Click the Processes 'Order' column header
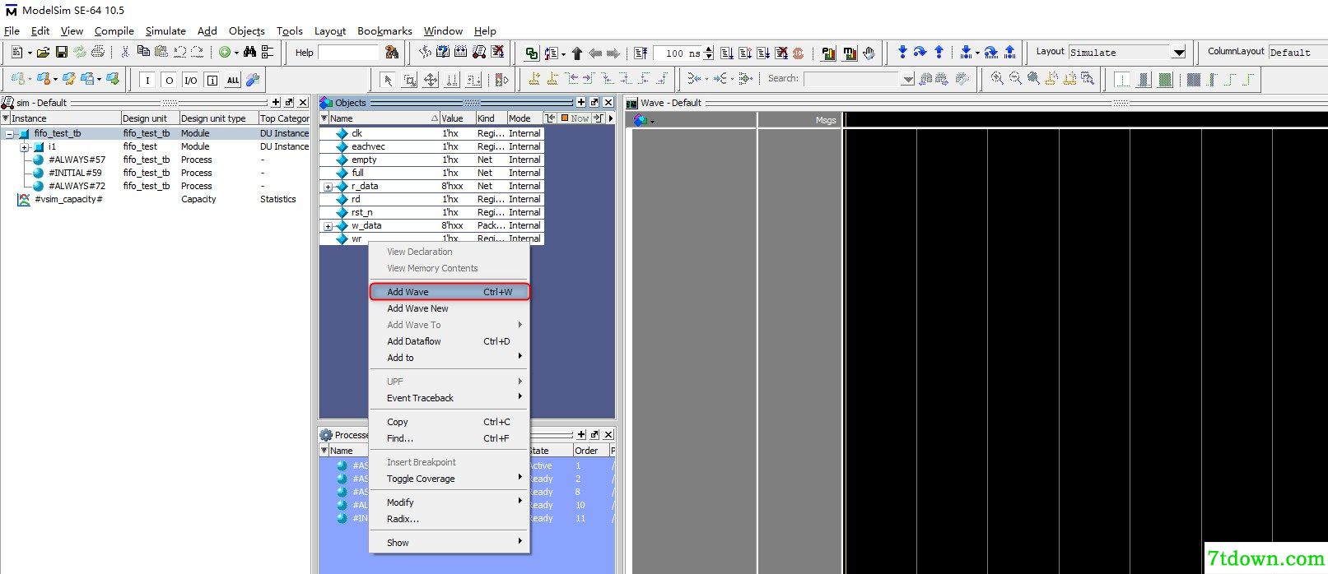The height and width of the screenshot is (574, 1328). click(590, 451)
